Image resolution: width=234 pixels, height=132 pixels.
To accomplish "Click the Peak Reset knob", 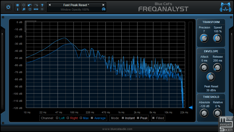I will pos(211,77).
